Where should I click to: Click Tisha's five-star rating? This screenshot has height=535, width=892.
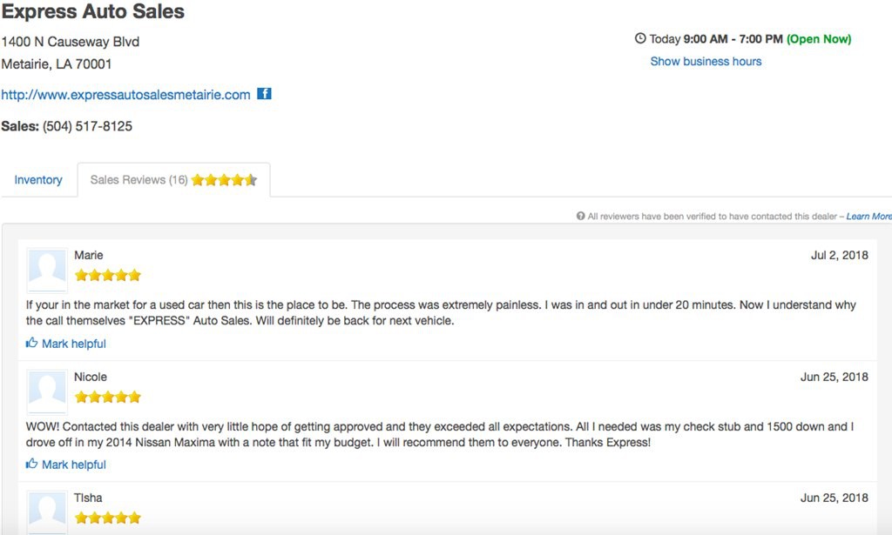[x=107, y=518]
